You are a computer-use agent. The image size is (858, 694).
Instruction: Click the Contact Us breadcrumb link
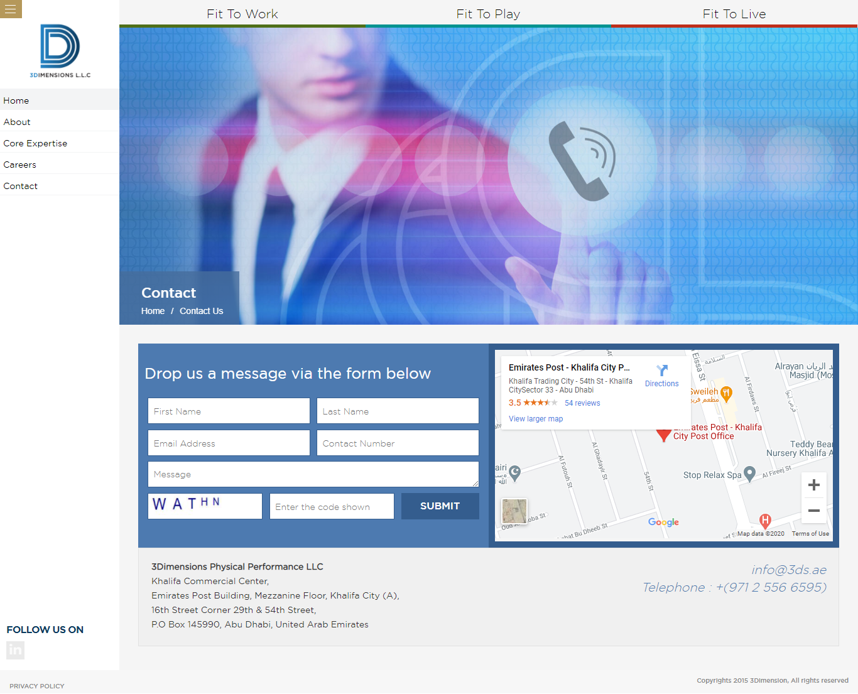click(x=201, y=311)
